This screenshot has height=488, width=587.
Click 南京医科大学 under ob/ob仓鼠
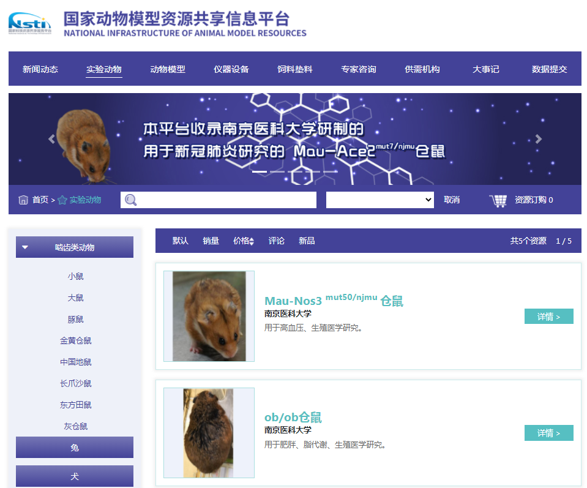click(288, 430)
